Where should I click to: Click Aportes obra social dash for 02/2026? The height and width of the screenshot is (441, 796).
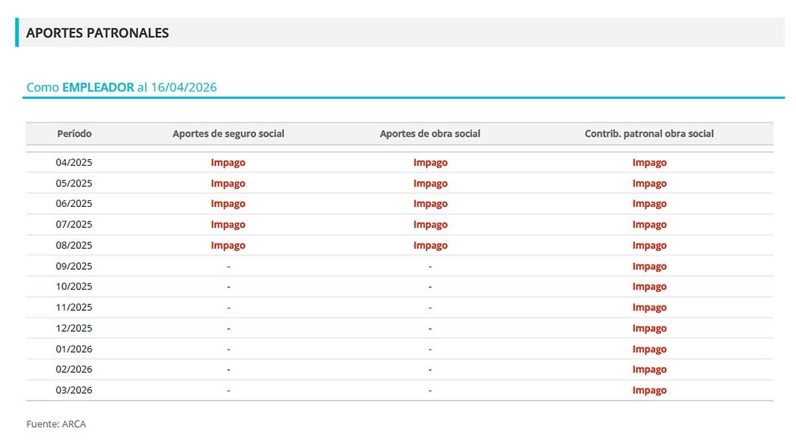tap(430, 370)
